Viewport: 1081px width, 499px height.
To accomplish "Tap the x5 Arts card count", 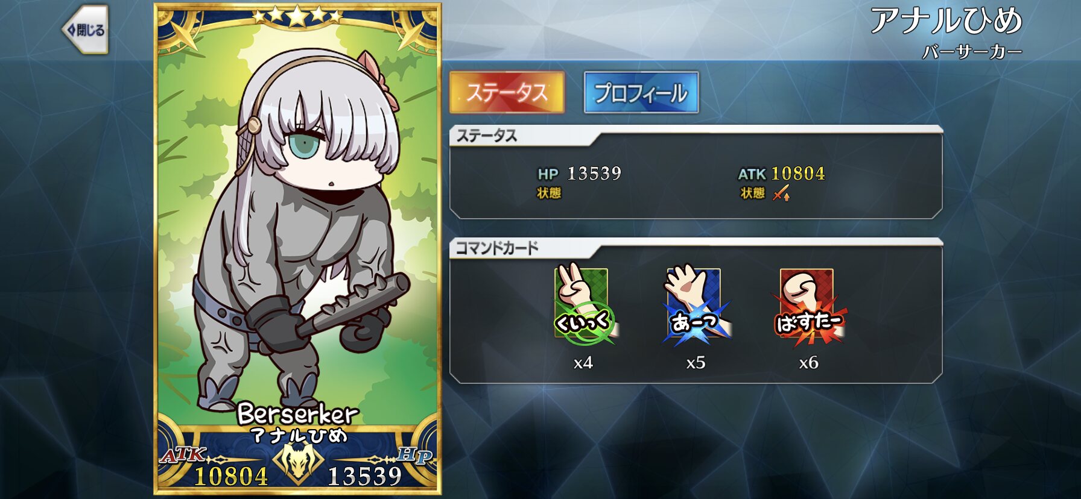I will pyautogui.click(x=696, y=362).
